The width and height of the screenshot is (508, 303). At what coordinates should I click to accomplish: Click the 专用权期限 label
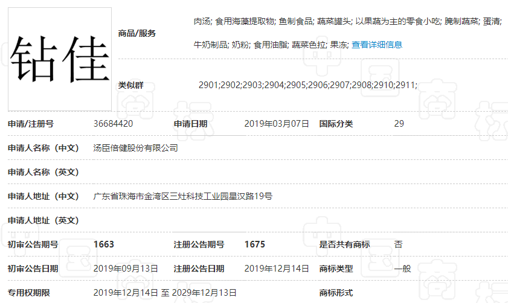pyautogui.click(x=29, y=293)
